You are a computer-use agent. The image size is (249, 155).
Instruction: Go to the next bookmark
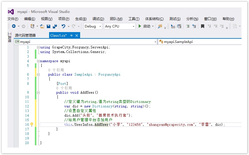pyautogui.click(x=215, y=26)
